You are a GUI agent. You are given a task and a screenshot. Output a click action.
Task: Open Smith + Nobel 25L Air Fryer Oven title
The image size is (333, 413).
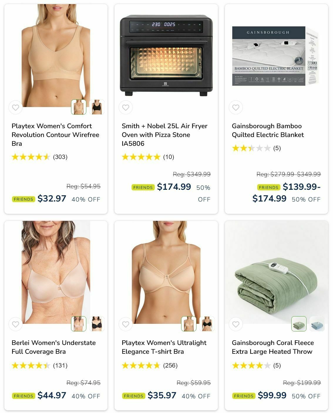pyautogui.click(x=165, y=135)
